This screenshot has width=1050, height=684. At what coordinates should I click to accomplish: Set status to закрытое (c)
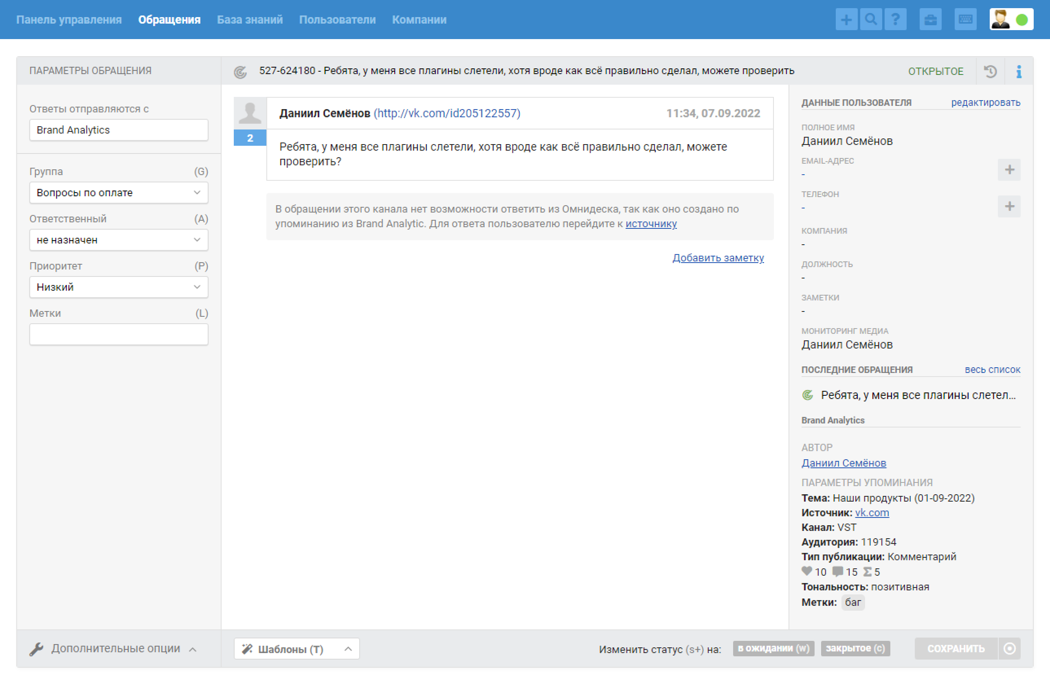tap(855, 649)
